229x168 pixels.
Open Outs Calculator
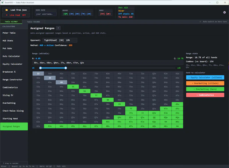[x=14, y=56]
